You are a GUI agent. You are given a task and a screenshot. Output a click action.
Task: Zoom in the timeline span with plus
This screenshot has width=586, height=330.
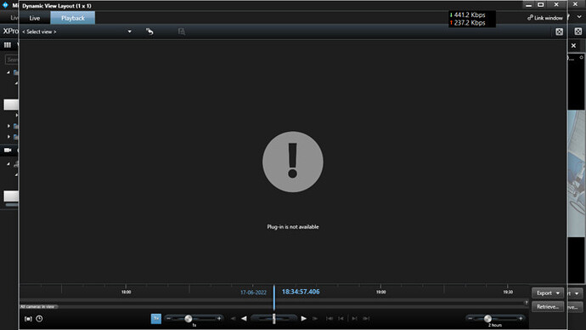(521, 318)
